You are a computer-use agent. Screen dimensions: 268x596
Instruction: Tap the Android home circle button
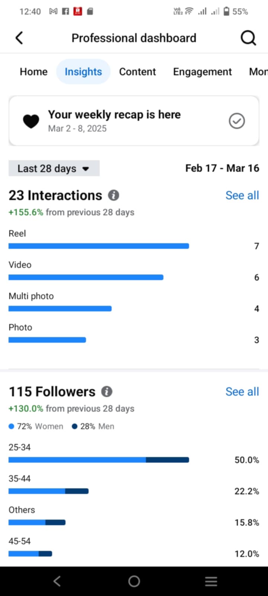point(134,581)
